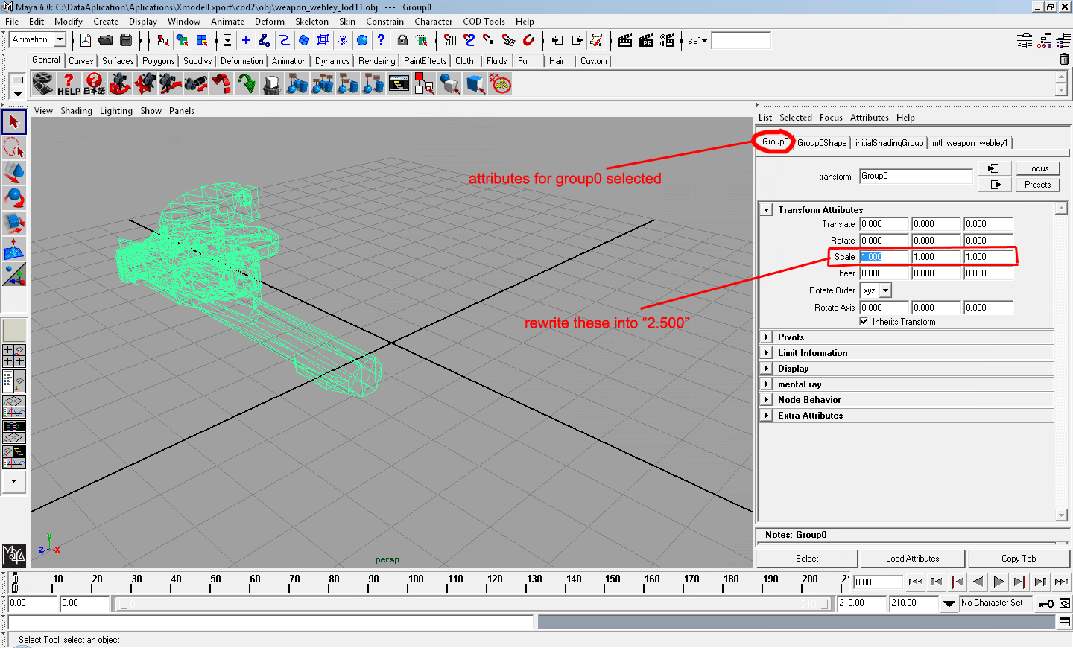Toggle the Inherits Transform checkbox
Image resolution: width=1073 pixels, height=648 pixels.
(x=864, y=322)
